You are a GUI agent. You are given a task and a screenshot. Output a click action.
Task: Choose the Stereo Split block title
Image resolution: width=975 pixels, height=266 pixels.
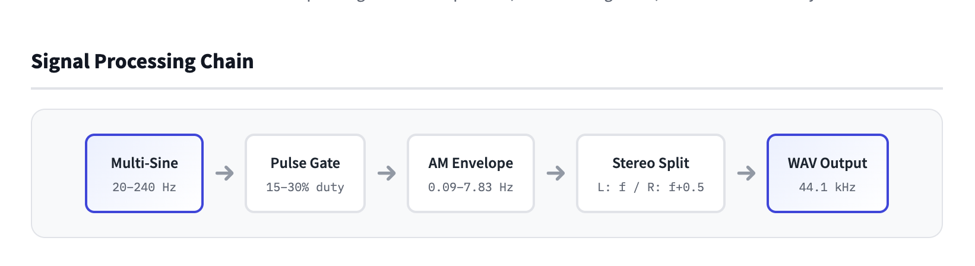651,163
